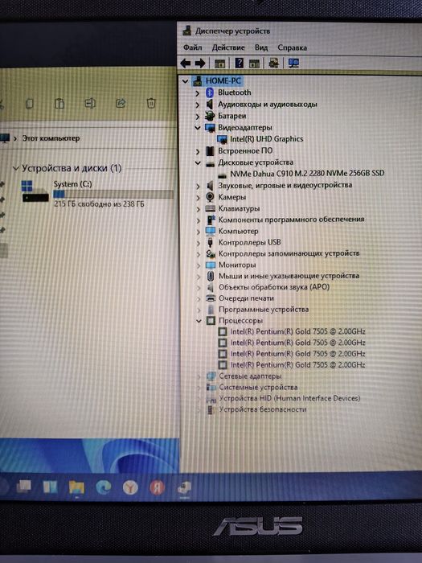
Task: Click the scan for hardware changes monitor icon
Action: pyautogui.click(x=293, y=64)
